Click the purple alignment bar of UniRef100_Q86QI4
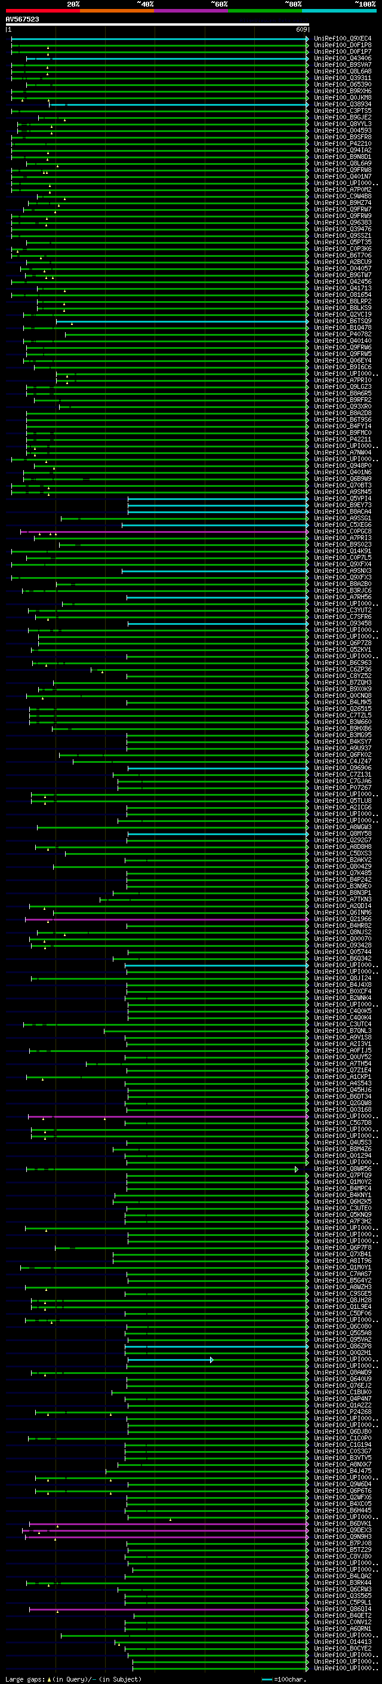 click(x=168, y=1609)
